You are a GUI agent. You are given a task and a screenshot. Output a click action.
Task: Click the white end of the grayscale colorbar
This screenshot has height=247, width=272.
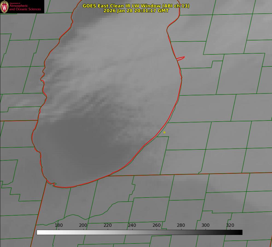tap(39, 232)
